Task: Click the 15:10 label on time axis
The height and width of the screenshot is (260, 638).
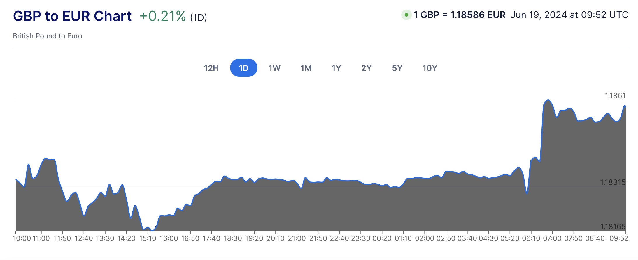Action: click(148, 238)
